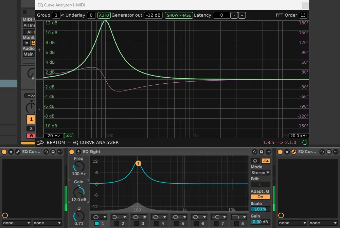340x228 pixels.
Task: Click the power icon in the analyzer footer
Action: [x=305, y=143]
